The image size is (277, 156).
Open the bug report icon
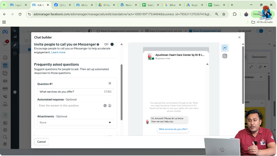(5, 144)
